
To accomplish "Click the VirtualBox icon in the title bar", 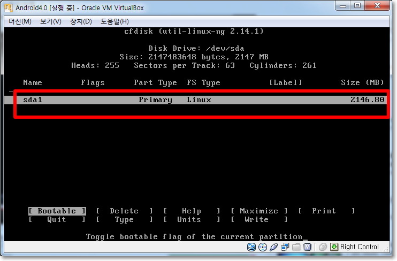I will pos(9,7).
